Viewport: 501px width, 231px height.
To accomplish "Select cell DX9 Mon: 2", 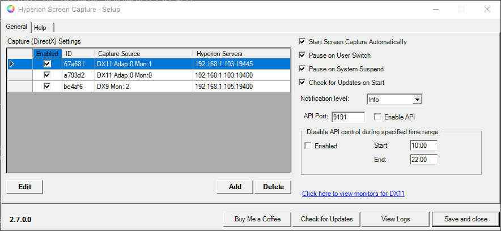I will point(144,87).
